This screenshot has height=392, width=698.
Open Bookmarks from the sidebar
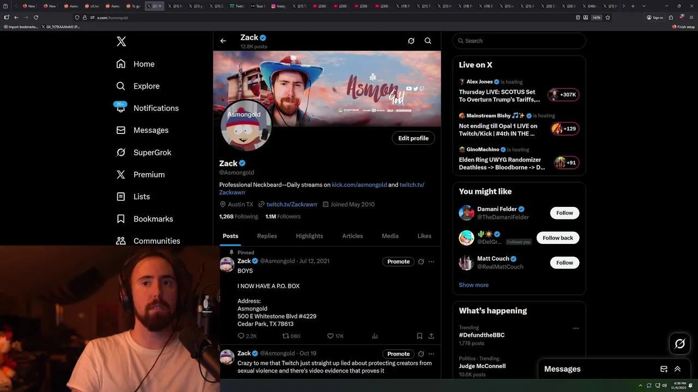pyautogui.click(x=145, y=219)
